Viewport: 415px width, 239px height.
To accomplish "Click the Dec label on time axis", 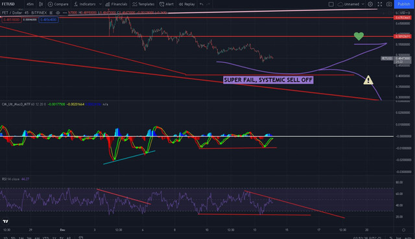I will (62, 230).
